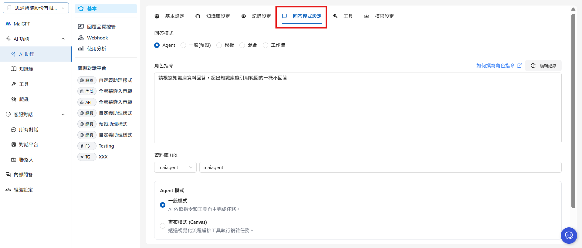Select the 一般(預設) answer mode

[x=183, y=45]
